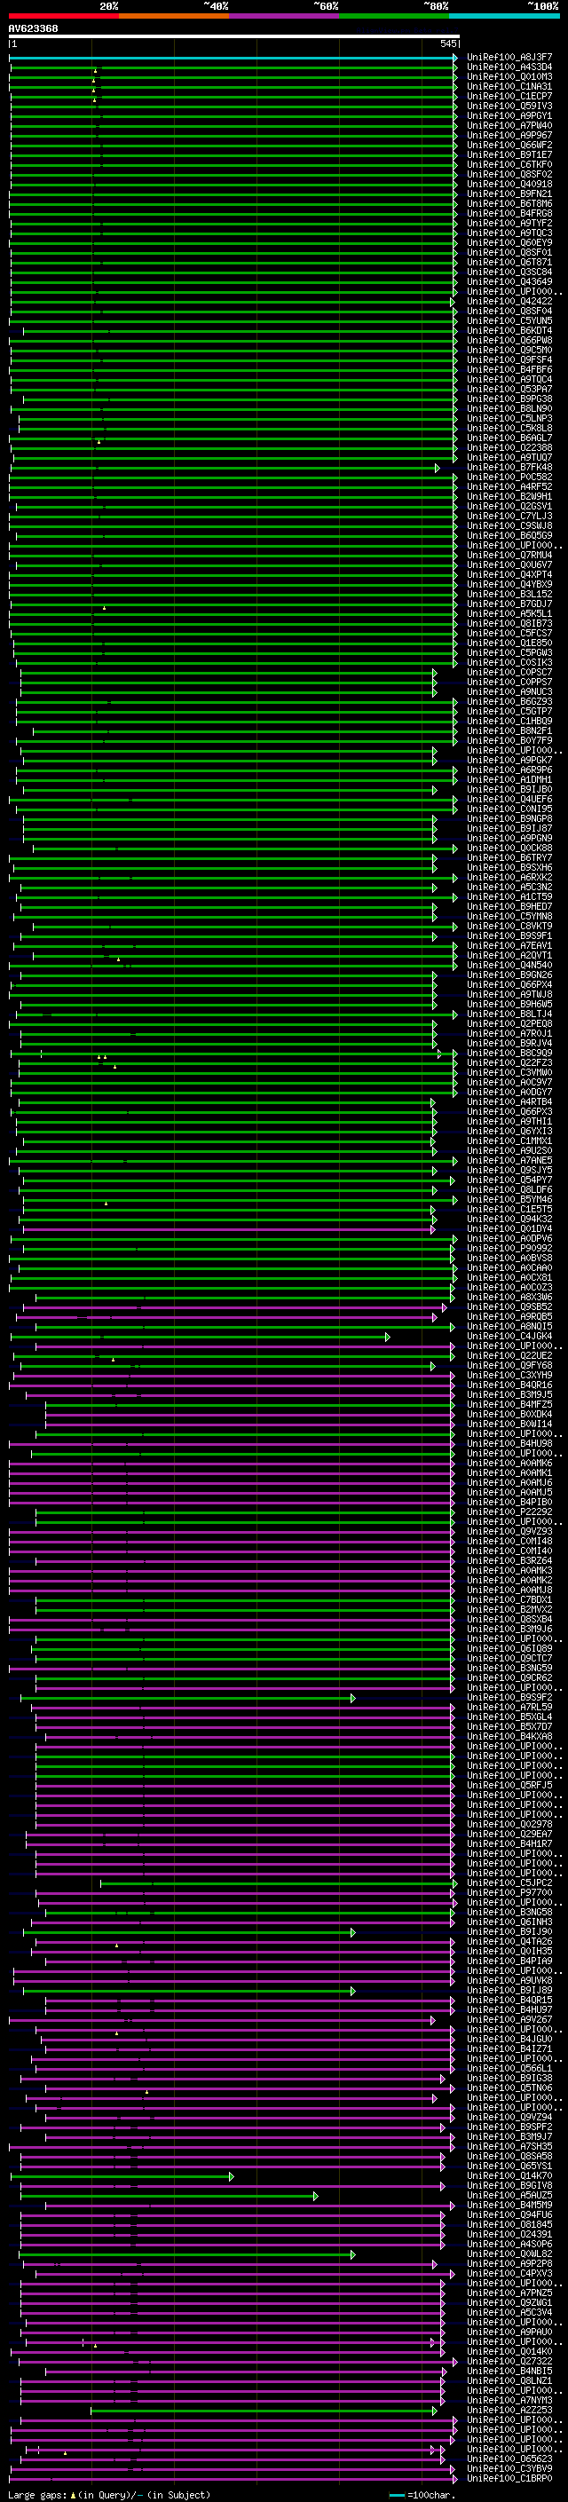Image resolution: width=568 pixels, height=2502 pixels.
Task: Open the UniRef100_Q40918 hit
Action: 509,184
